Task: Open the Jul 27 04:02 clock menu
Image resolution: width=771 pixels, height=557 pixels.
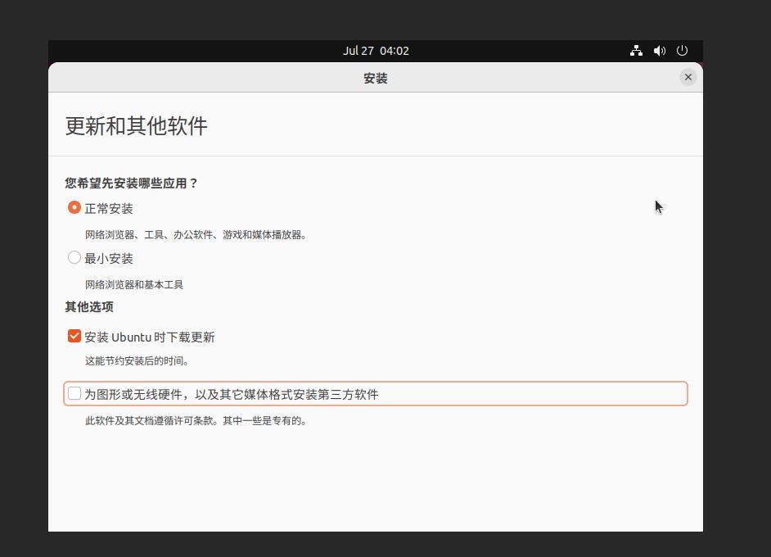Action: click(x=376, y=51)
